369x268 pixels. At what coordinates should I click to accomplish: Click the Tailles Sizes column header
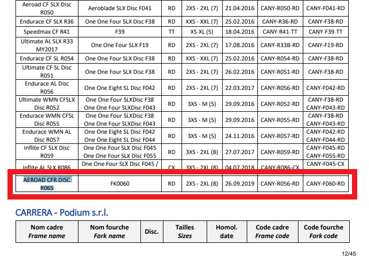185,232
